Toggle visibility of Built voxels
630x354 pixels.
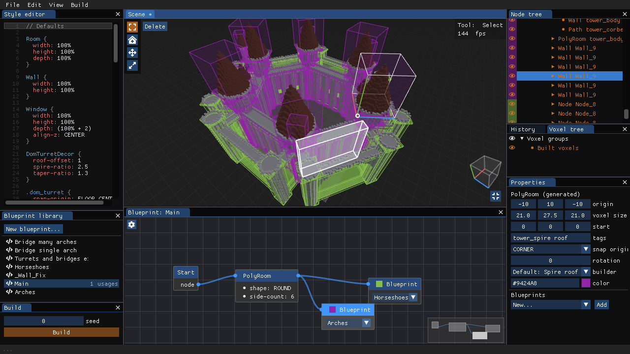tap(512, 148)
